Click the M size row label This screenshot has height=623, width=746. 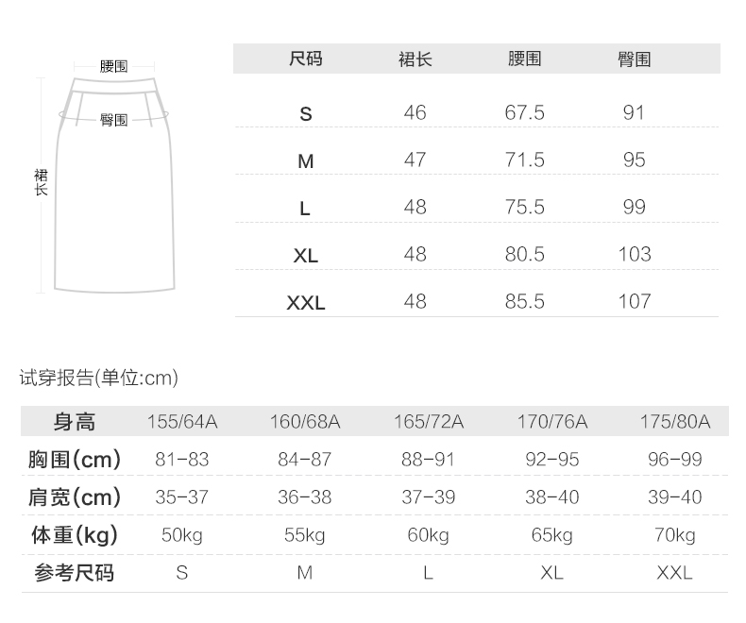305,161
